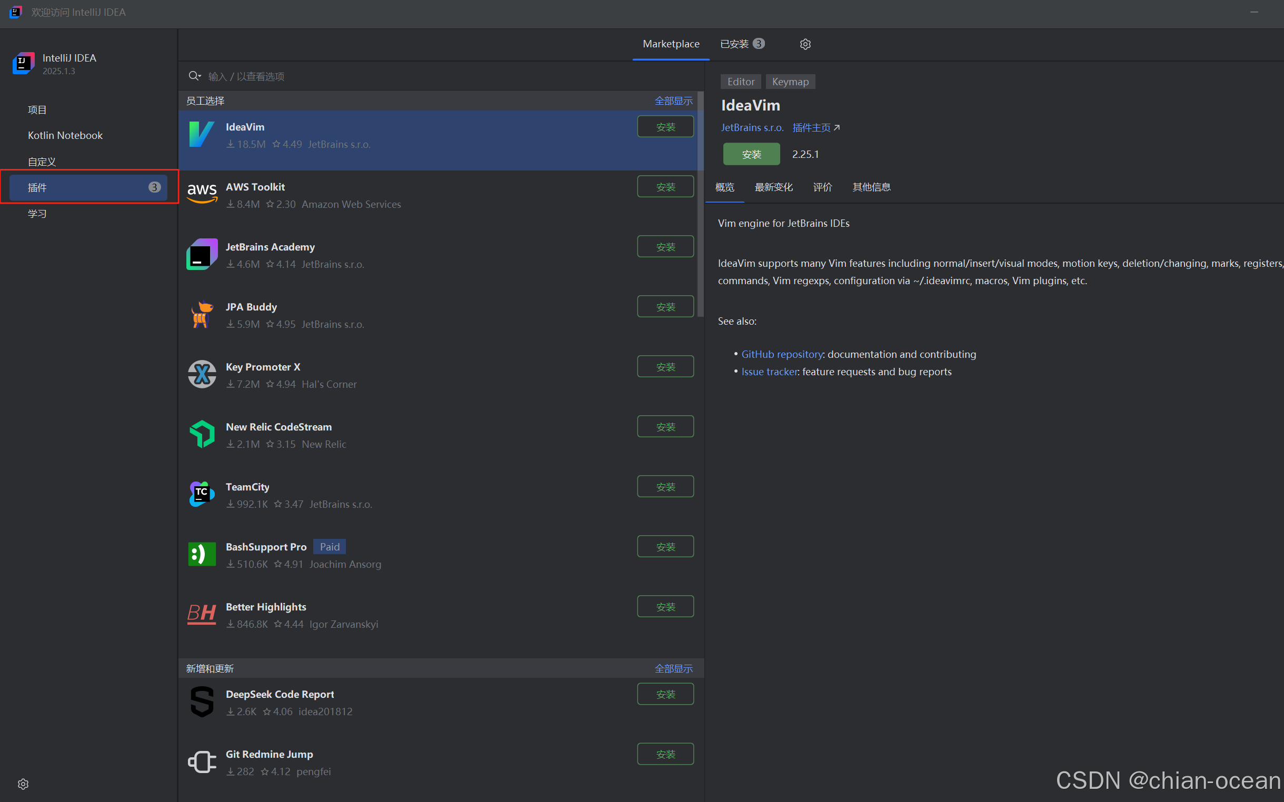Show all in 新增和更新 section
The width and height of the screenshot is (1284, 802).
pos(673,668)
